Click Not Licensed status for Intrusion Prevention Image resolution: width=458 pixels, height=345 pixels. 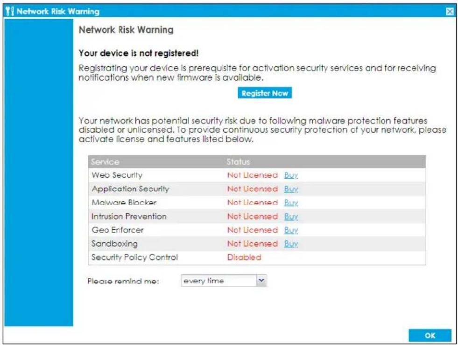253,216
